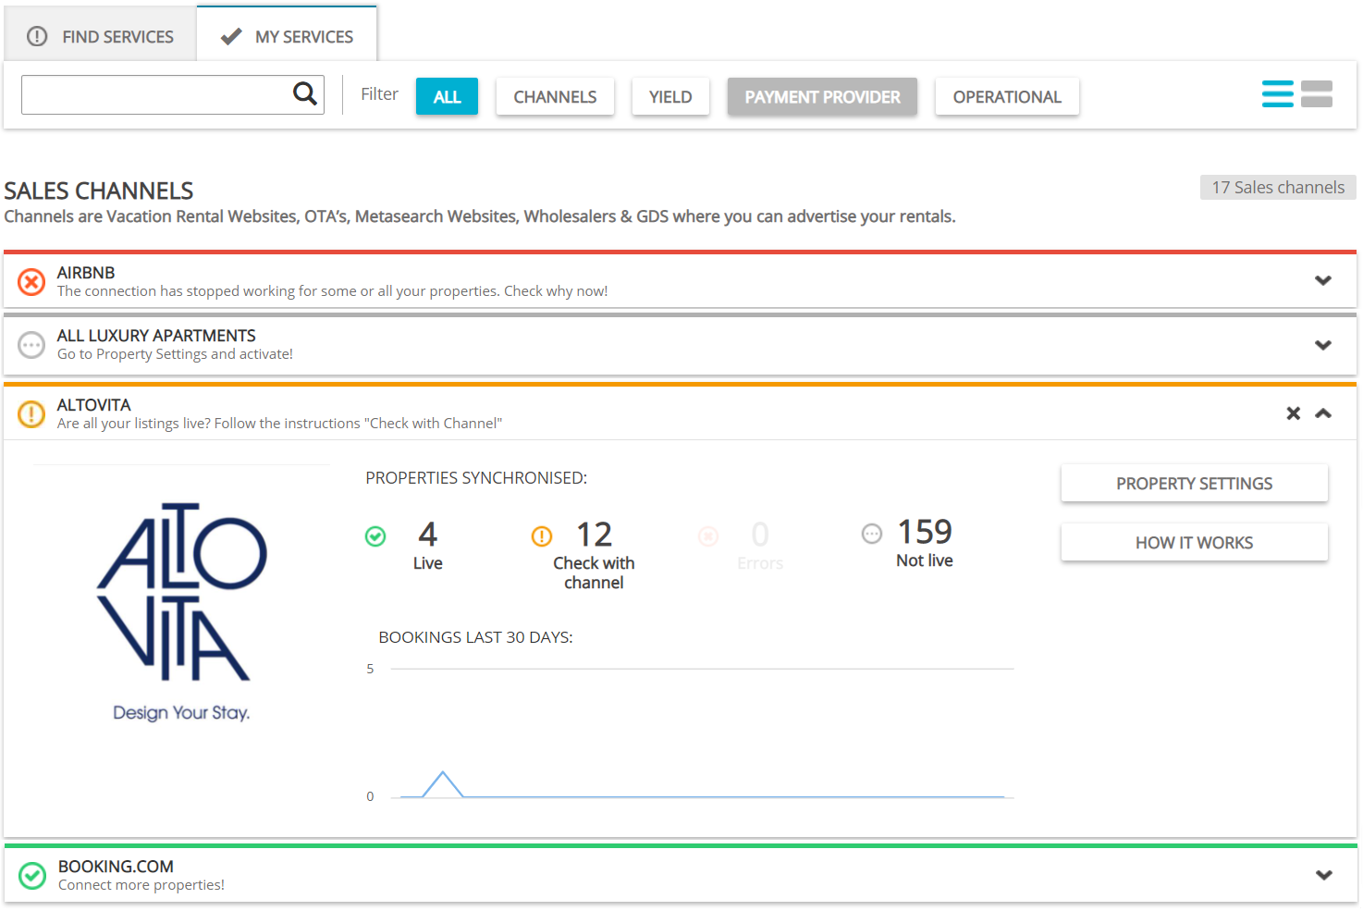The height and width of the screenshot is (911, 1363).
Task: Click 'Go to Property Settings and activate!' text
Action: pyautogui.click(x=175, y=354)
